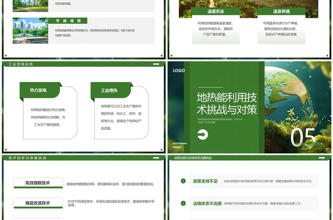333x220 pixels.
Task: Click the GEOTHERMAL ENERGY caption
Action: pyautogui.click(x=180, y=145)
